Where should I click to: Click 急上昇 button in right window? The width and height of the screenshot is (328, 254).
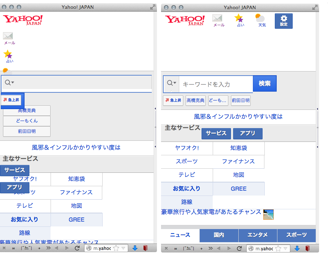(x=173, y=101)
